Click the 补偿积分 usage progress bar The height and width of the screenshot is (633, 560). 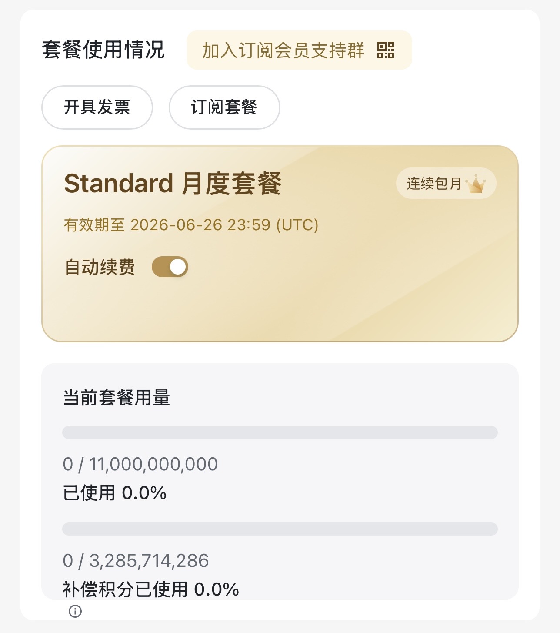[x=280, y=529]
